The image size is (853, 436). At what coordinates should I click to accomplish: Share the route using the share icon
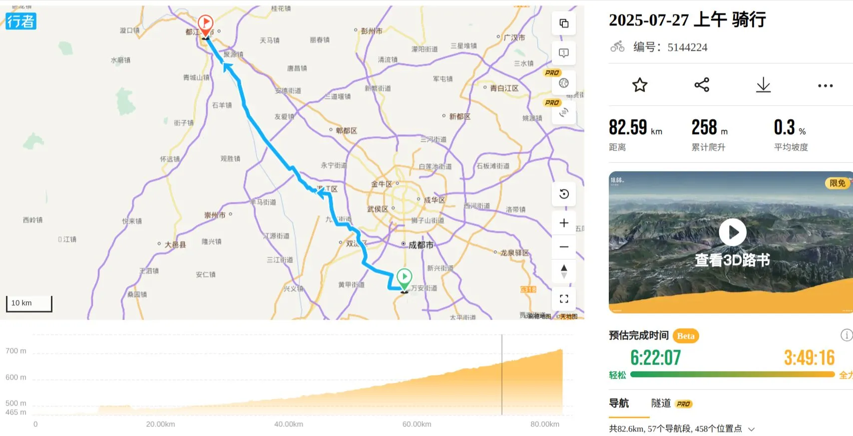[702, 85]
